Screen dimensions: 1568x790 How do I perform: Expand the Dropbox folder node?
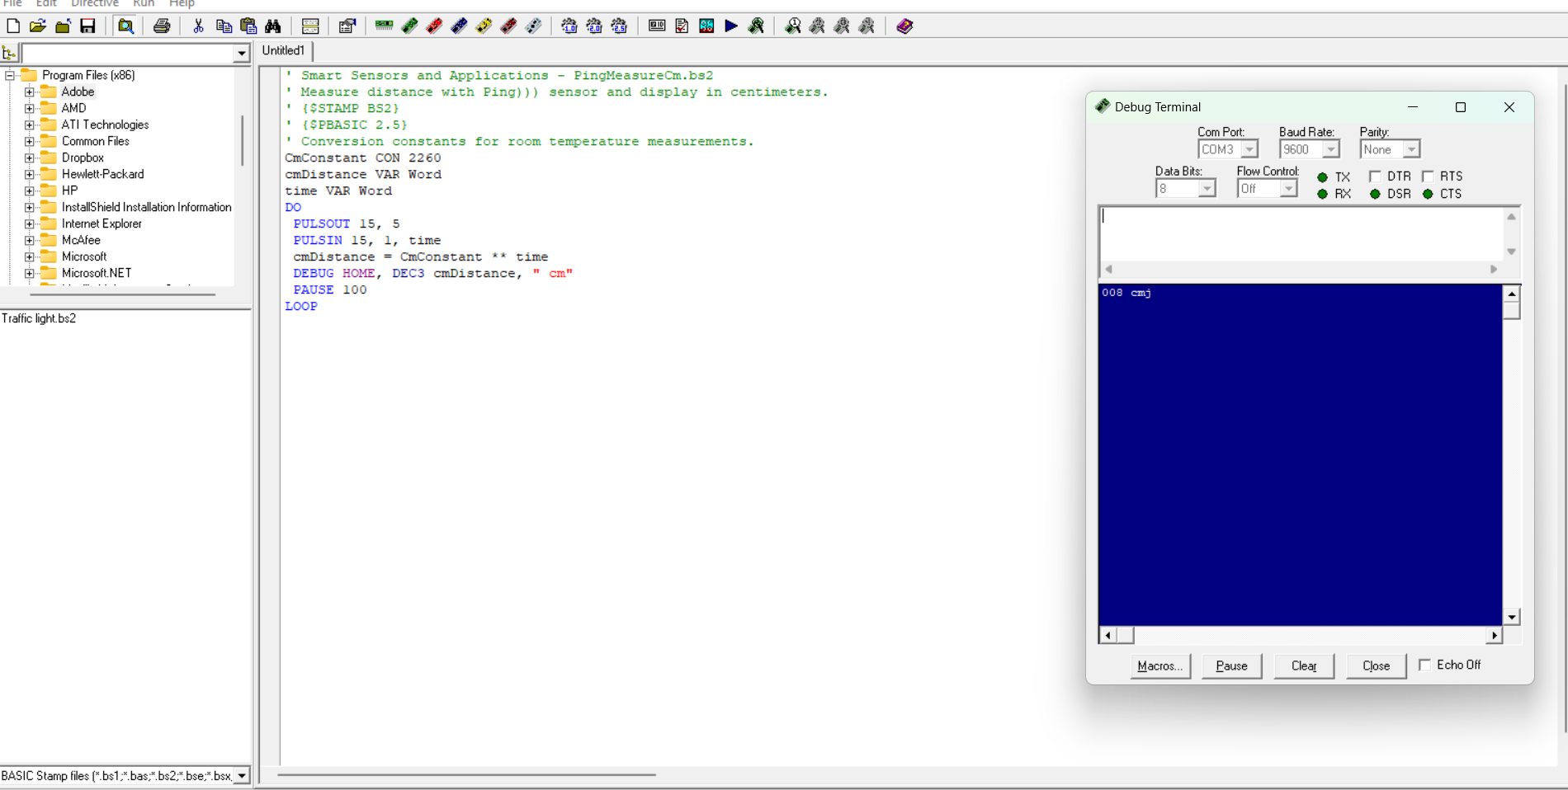click(29, 158)
